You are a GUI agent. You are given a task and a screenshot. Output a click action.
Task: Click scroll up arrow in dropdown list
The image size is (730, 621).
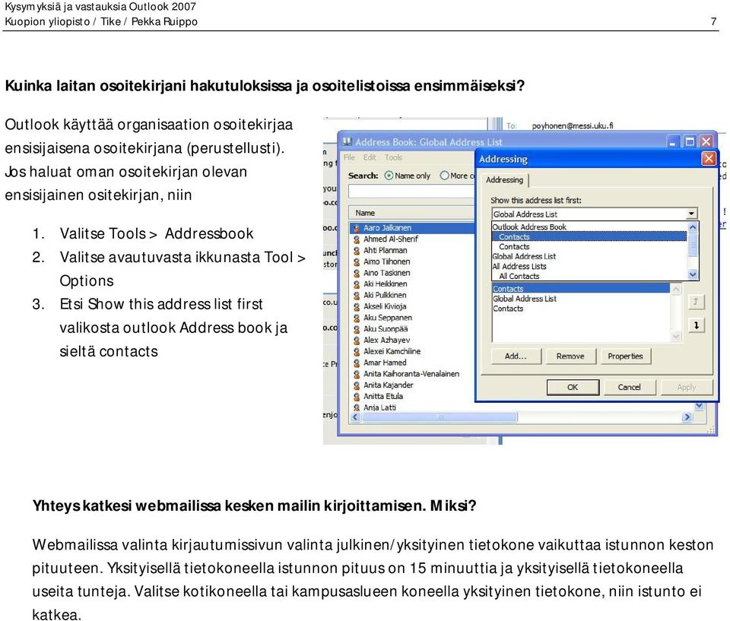tap(692, 227)
